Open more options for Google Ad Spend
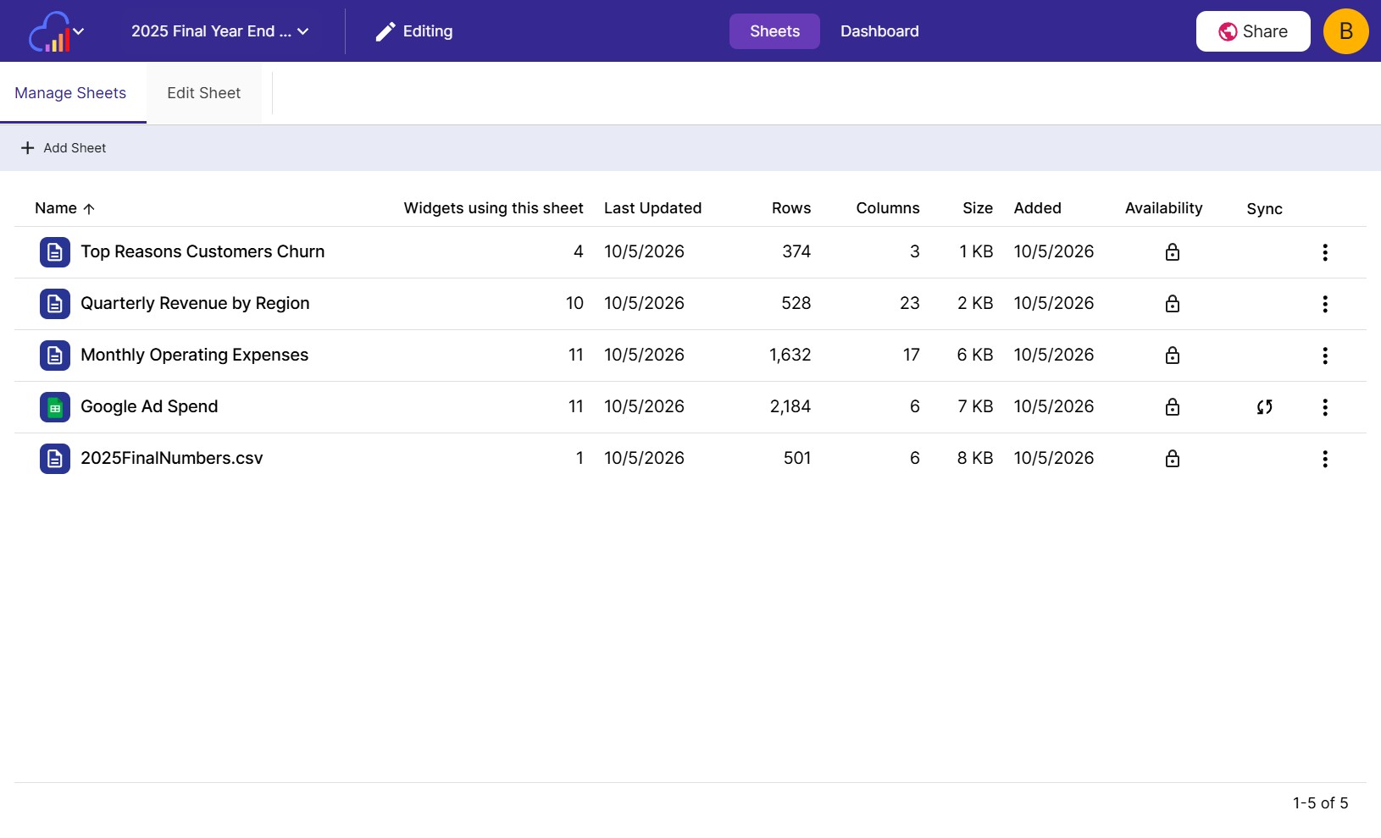1381x838 pixels. [x=1325, y=407]
